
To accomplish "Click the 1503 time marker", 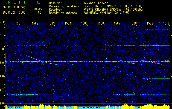I will [x=52, y=23].
